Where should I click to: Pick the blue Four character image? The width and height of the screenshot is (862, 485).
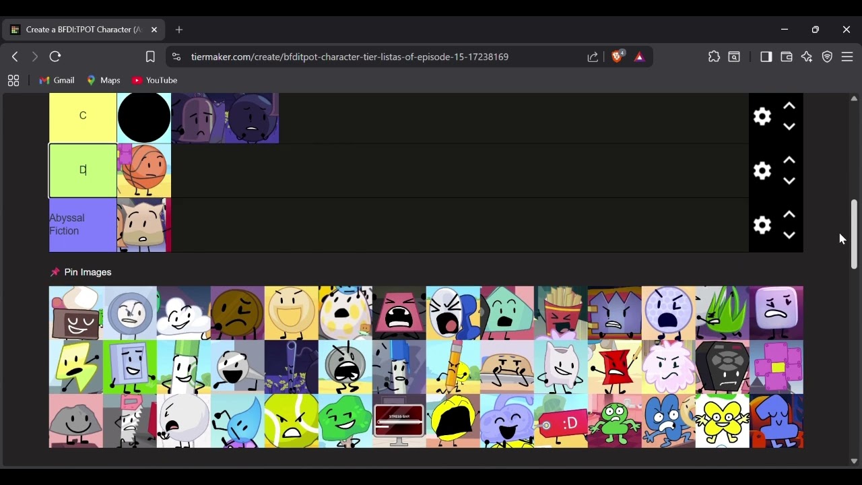coord(669,421)
